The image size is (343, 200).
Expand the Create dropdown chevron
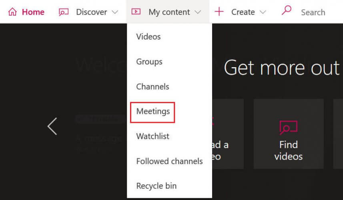[x=263, y=12]
